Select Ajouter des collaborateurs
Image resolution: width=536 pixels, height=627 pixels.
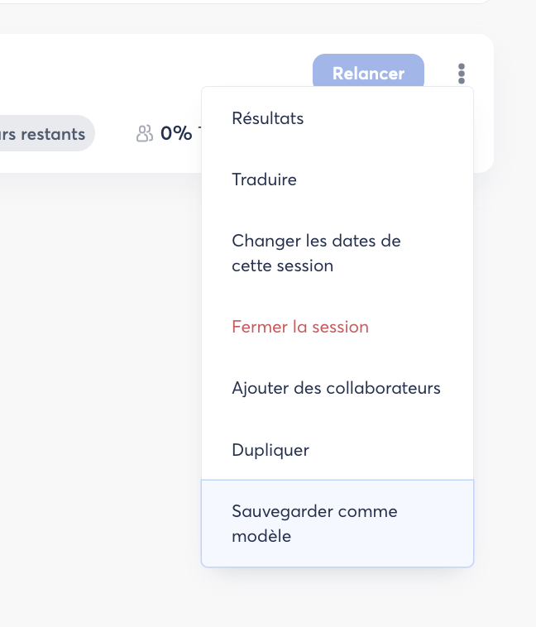(336, 388)
